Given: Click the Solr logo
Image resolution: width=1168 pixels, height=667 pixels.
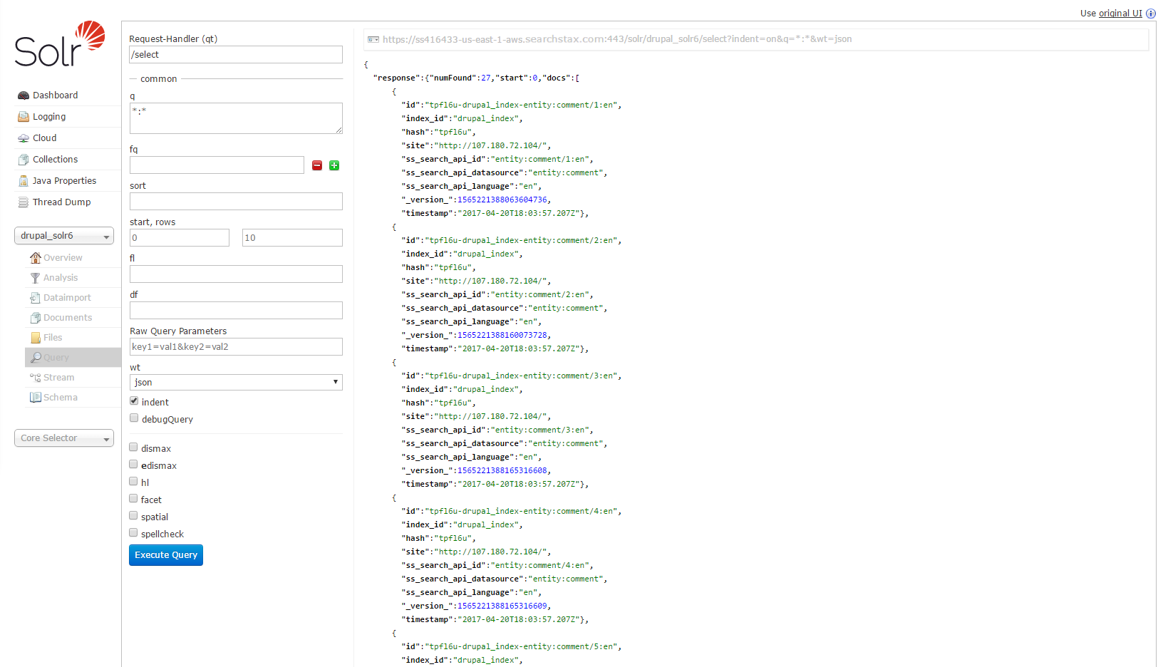Looking at the screenshot, I should (61, 44).
